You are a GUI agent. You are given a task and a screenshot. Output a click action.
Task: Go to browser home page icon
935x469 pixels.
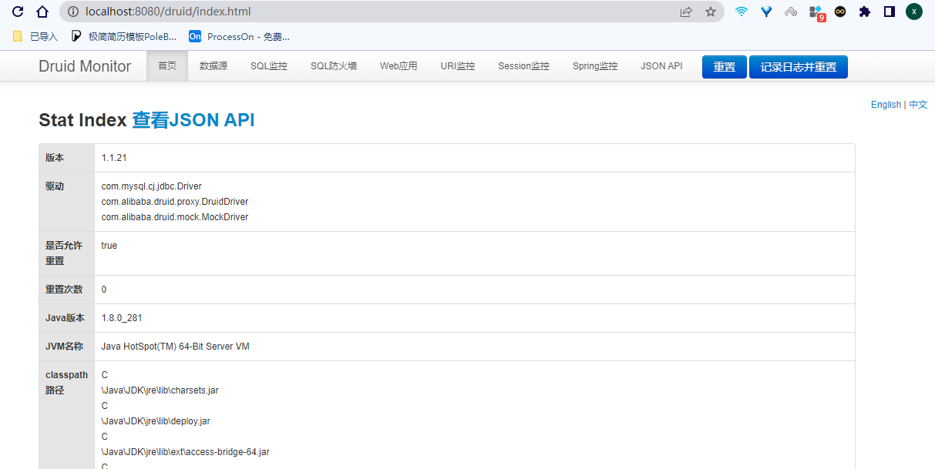pyautogui.click(x=42, y=12)
